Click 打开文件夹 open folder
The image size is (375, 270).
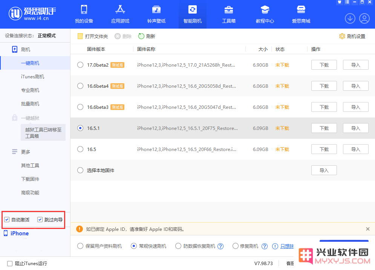(x=93, y=36)
